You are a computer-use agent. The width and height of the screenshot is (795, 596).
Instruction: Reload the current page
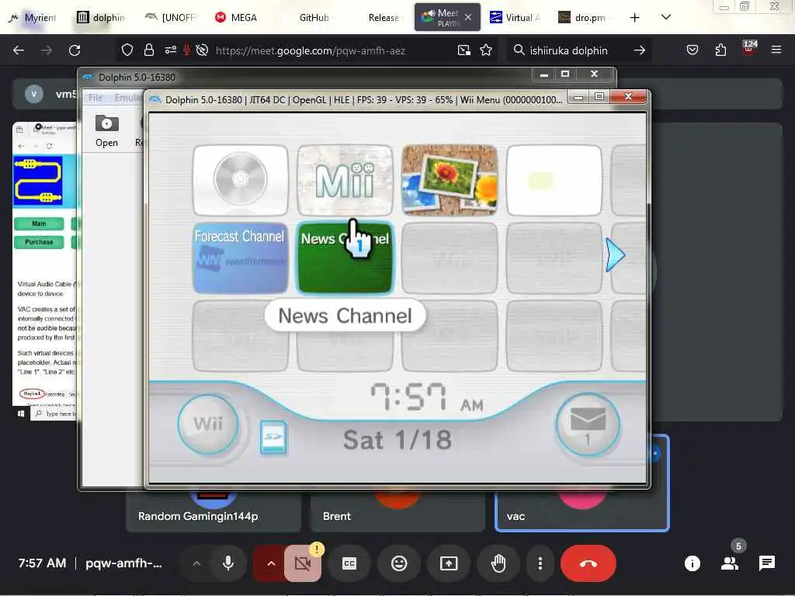pyautogui.click(x=75, y=50)
